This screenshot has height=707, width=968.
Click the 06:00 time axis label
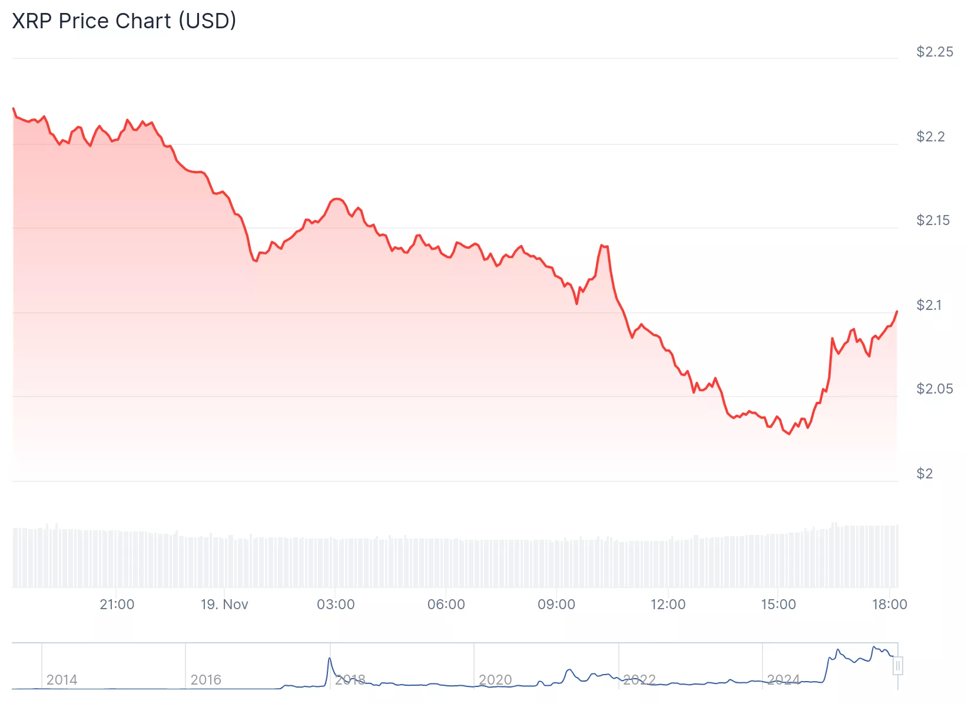click(x=446, y=604)
